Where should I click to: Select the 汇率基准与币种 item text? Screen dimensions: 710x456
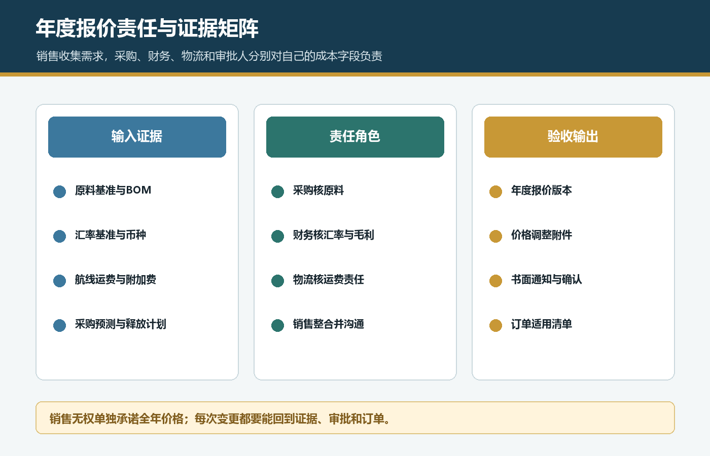point(111,235)
